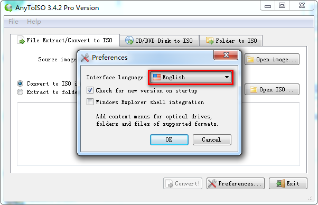Click the disc icon on CD/DVD tab
The width and height of the screenshot is (318, 205).
point(129,40)
